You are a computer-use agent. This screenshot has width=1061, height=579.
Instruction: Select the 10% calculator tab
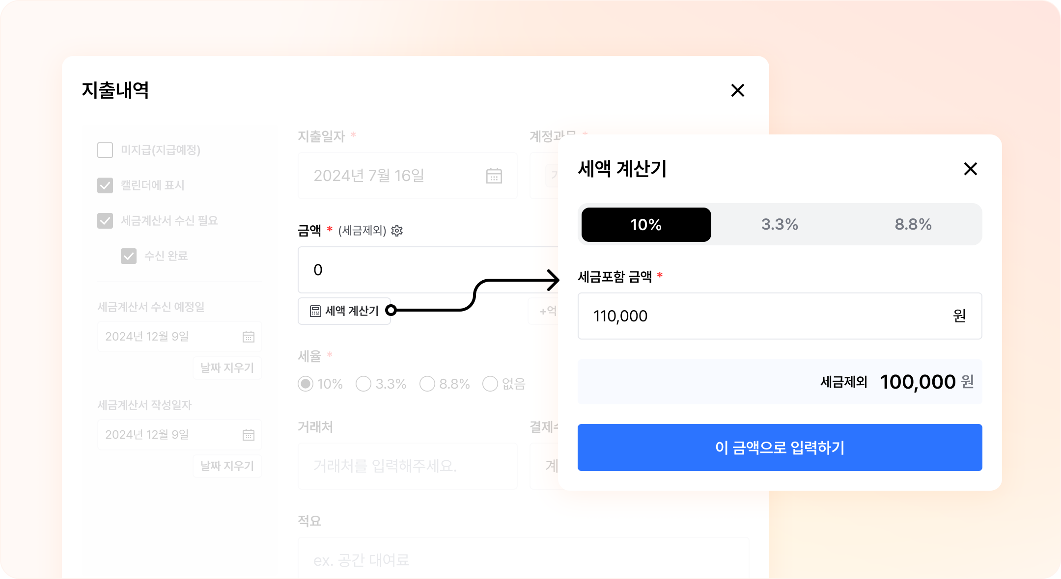click(646, 225)
